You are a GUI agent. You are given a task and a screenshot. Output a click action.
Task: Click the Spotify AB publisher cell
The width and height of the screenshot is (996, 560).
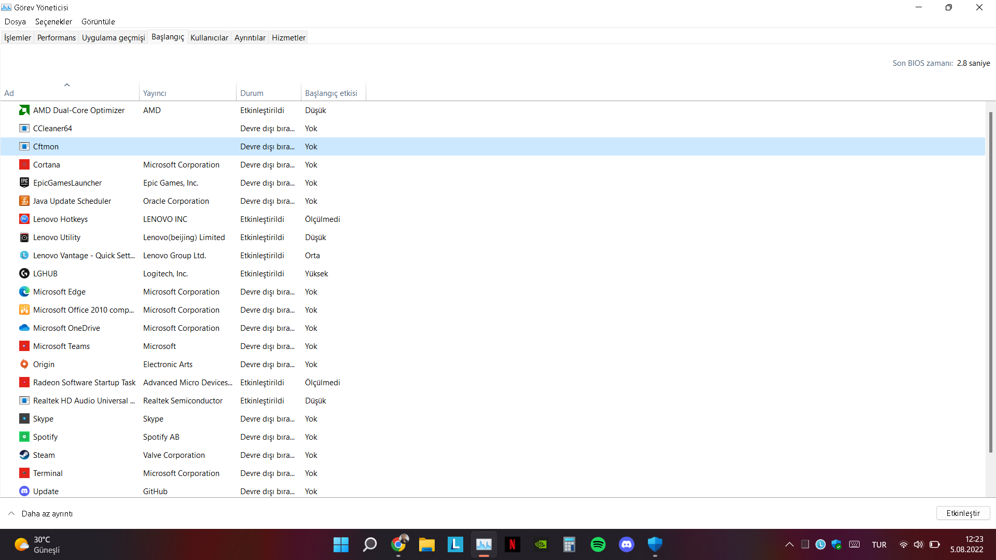161,437
